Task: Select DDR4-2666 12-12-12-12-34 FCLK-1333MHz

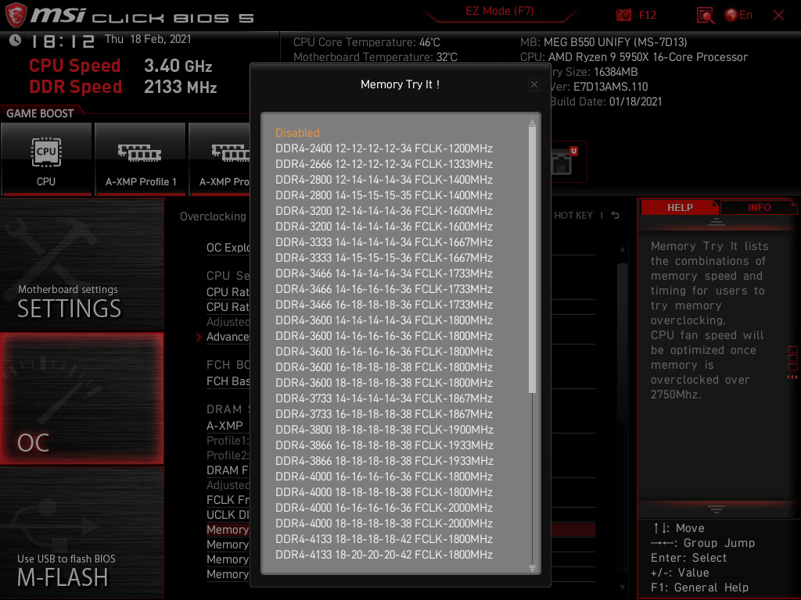Action: pos(384,164)
